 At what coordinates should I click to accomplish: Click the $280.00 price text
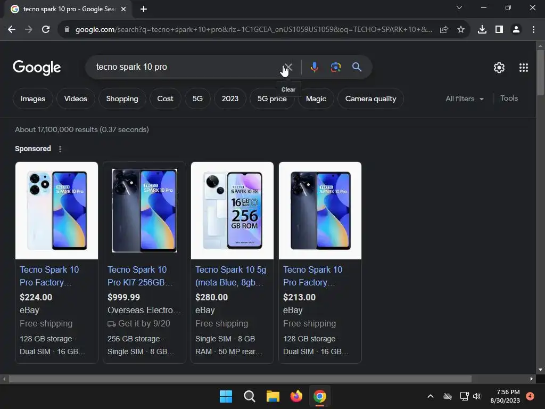[211, 297]
